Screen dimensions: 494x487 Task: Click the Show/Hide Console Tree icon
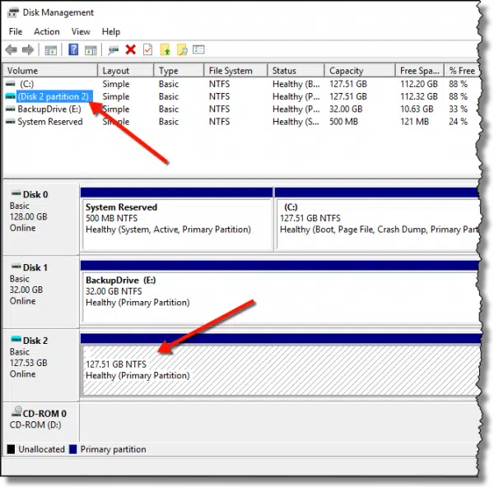(51, 50)
